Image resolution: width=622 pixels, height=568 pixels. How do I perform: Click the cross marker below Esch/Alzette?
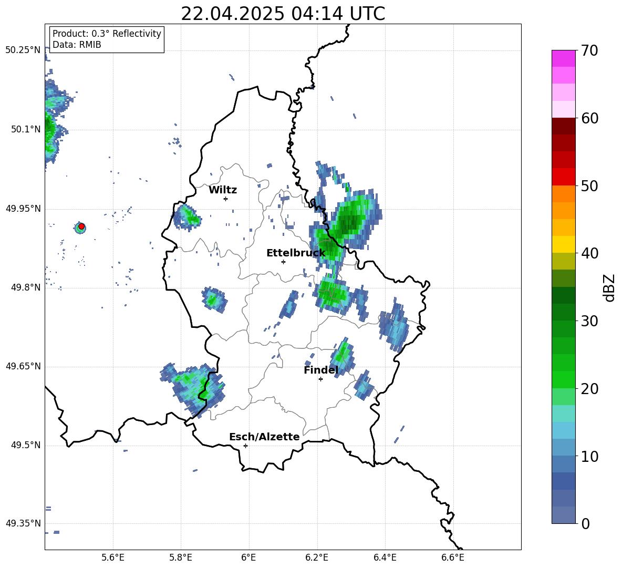pyautogui.click(x=245, y=446)
